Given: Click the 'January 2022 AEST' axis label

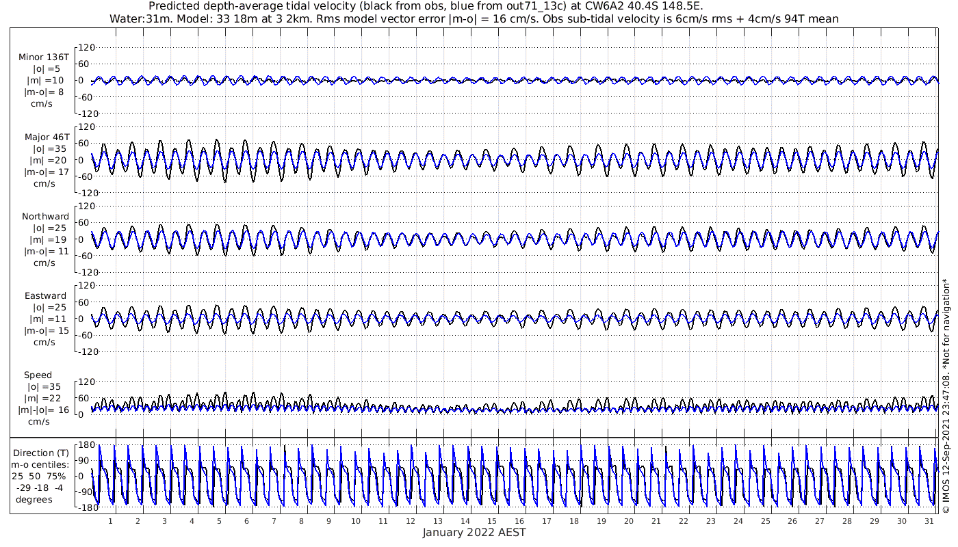Looking at the screenshot, I should pyautogui.click(x=474, y=533).
